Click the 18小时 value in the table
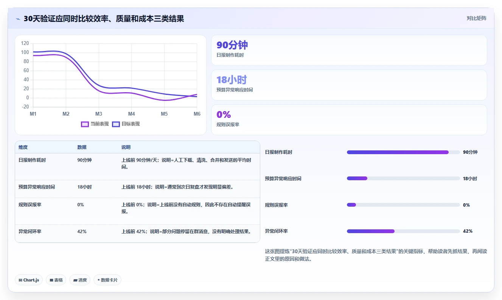The height and width of the screenshot is (300, 502). coord(84,187)
